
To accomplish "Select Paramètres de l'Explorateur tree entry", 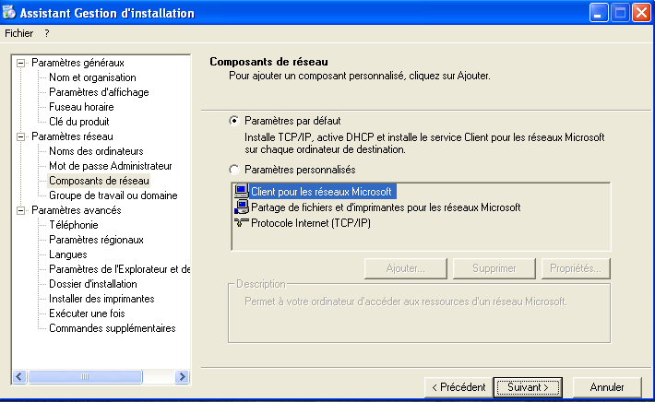I will click(x=119, y=269).
